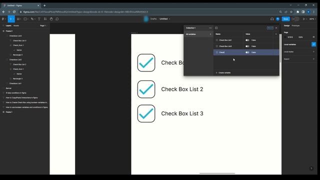320x180 pixels.
Task: Close the local variables panel
Action: [x=276, y=28]
